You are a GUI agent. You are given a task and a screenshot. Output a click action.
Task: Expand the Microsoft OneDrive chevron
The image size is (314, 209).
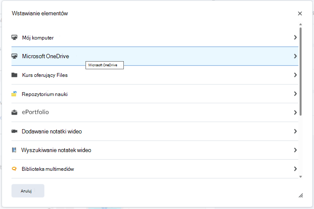click(295, 56)
